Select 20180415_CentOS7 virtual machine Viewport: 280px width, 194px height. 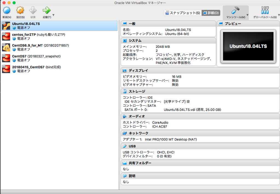[59, 69]
